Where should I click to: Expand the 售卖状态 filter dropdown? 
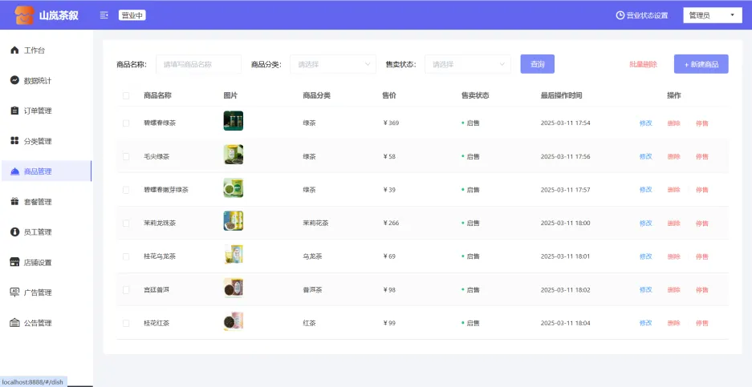click(467, 64)
